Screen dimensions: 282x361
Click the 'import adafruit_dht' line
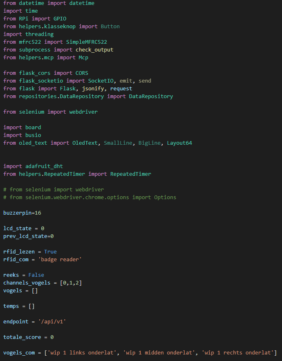(33, 166)
